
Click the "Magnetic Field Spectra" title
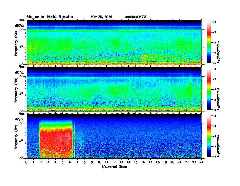[50, 17]
